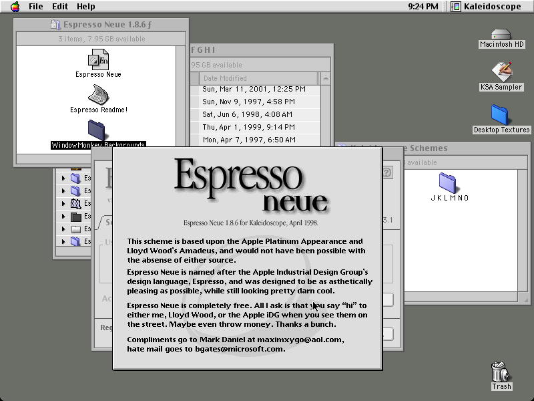Click the "3 items, 7.95 GB available" status text
The height and width of the screenshot is (401, 534).
click(101, 39)
